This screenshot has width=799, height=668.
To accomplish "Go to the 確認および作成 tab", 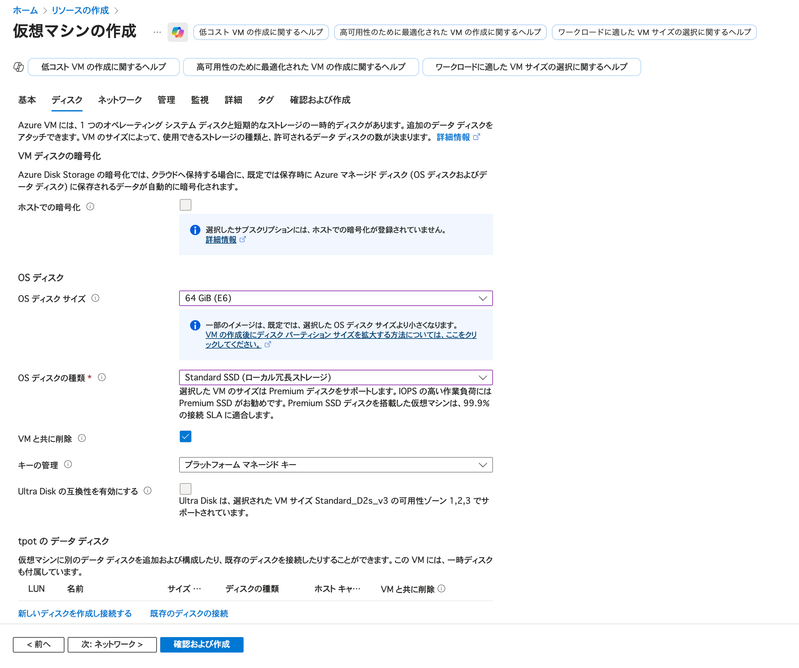I will (320, 100).
